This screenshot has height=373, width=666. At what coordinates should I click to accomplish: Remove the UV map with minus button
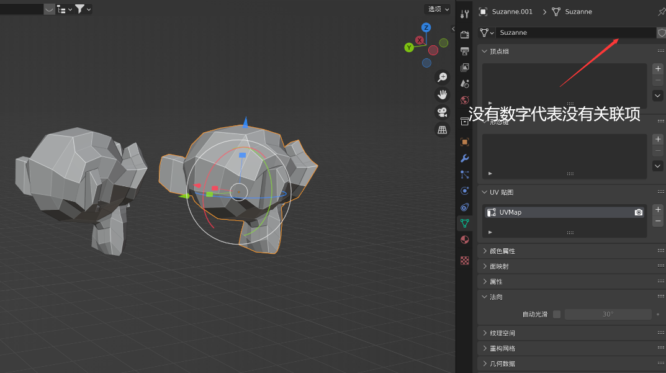[x=658, y=221]
